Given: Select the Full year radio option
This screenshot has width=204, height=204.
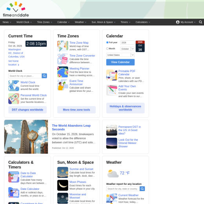Looking at the screenshot, I should click(107, 42).
